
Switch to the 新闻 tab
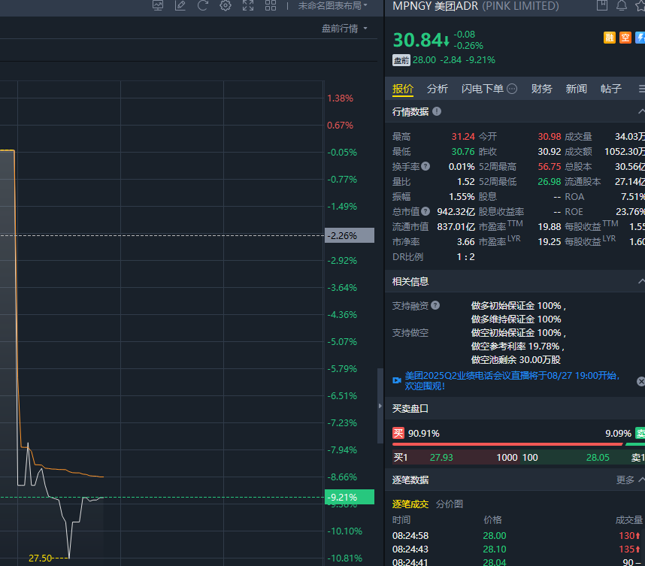click(577, 89)
